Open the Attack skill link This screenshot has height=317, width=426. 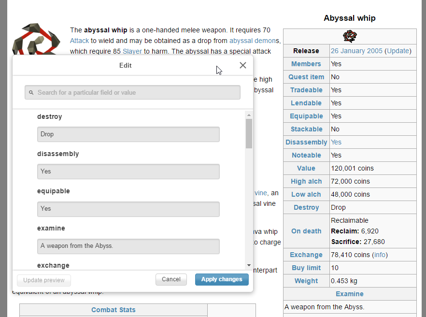coord(80,41)
